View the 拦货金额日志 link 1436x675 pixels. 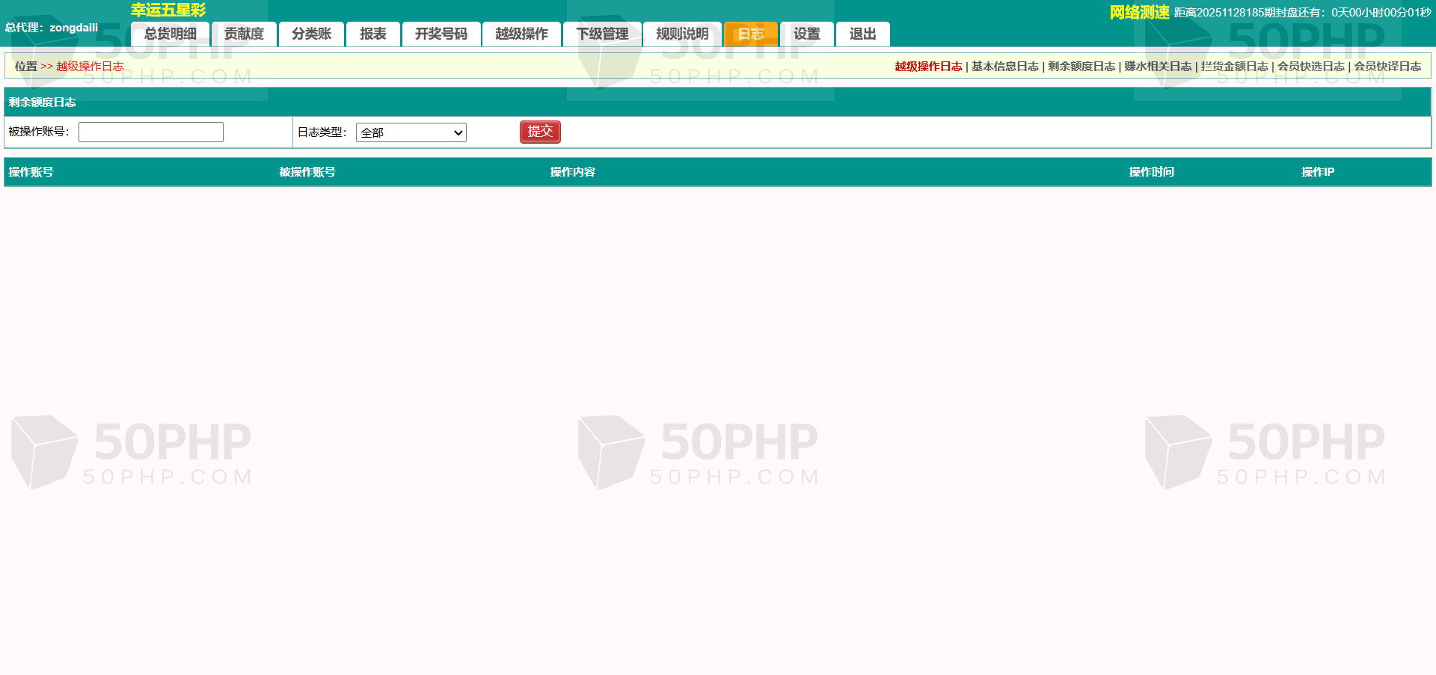tap(1234, 67)
